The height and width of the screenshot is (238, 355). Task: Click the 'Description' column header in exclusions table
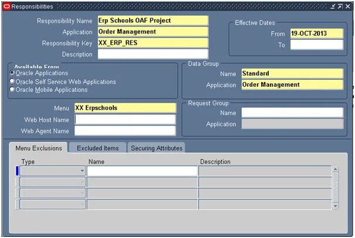pyautogui.click(x=215, y=162)
